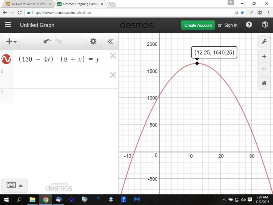This screenshot has height=205, width=273.
Task: Collapse the expression list panel
Action: point(110,41)
